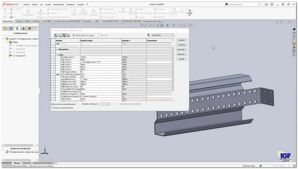Click the Instant 3D toolbar icon
The height and width of the screenshot is (169, 298).
point(189,12)
